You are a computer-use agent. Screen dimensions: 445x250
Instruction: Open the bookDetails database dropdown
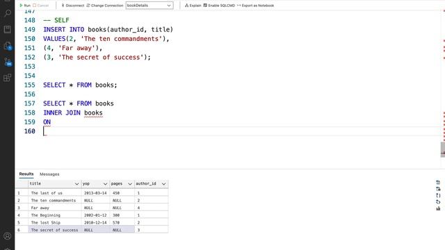coord(149,6)
